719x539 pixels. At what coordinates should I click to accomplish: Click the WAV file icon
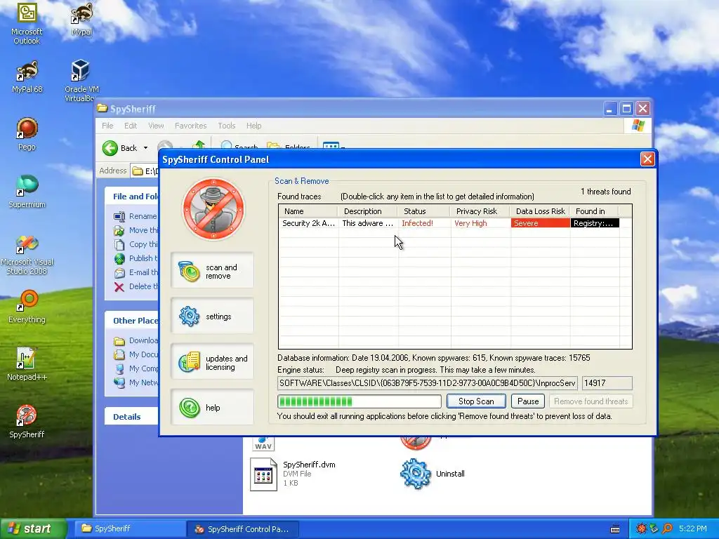263,444
